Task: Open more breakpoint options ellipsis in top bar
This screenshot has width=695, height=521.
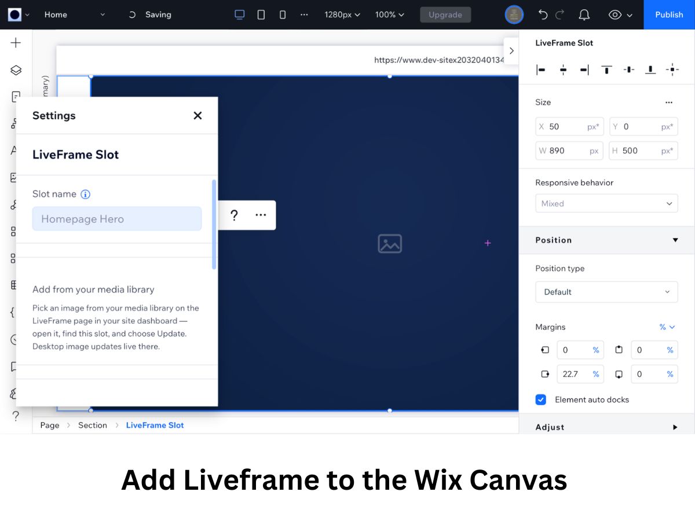Action: point(305,14)
